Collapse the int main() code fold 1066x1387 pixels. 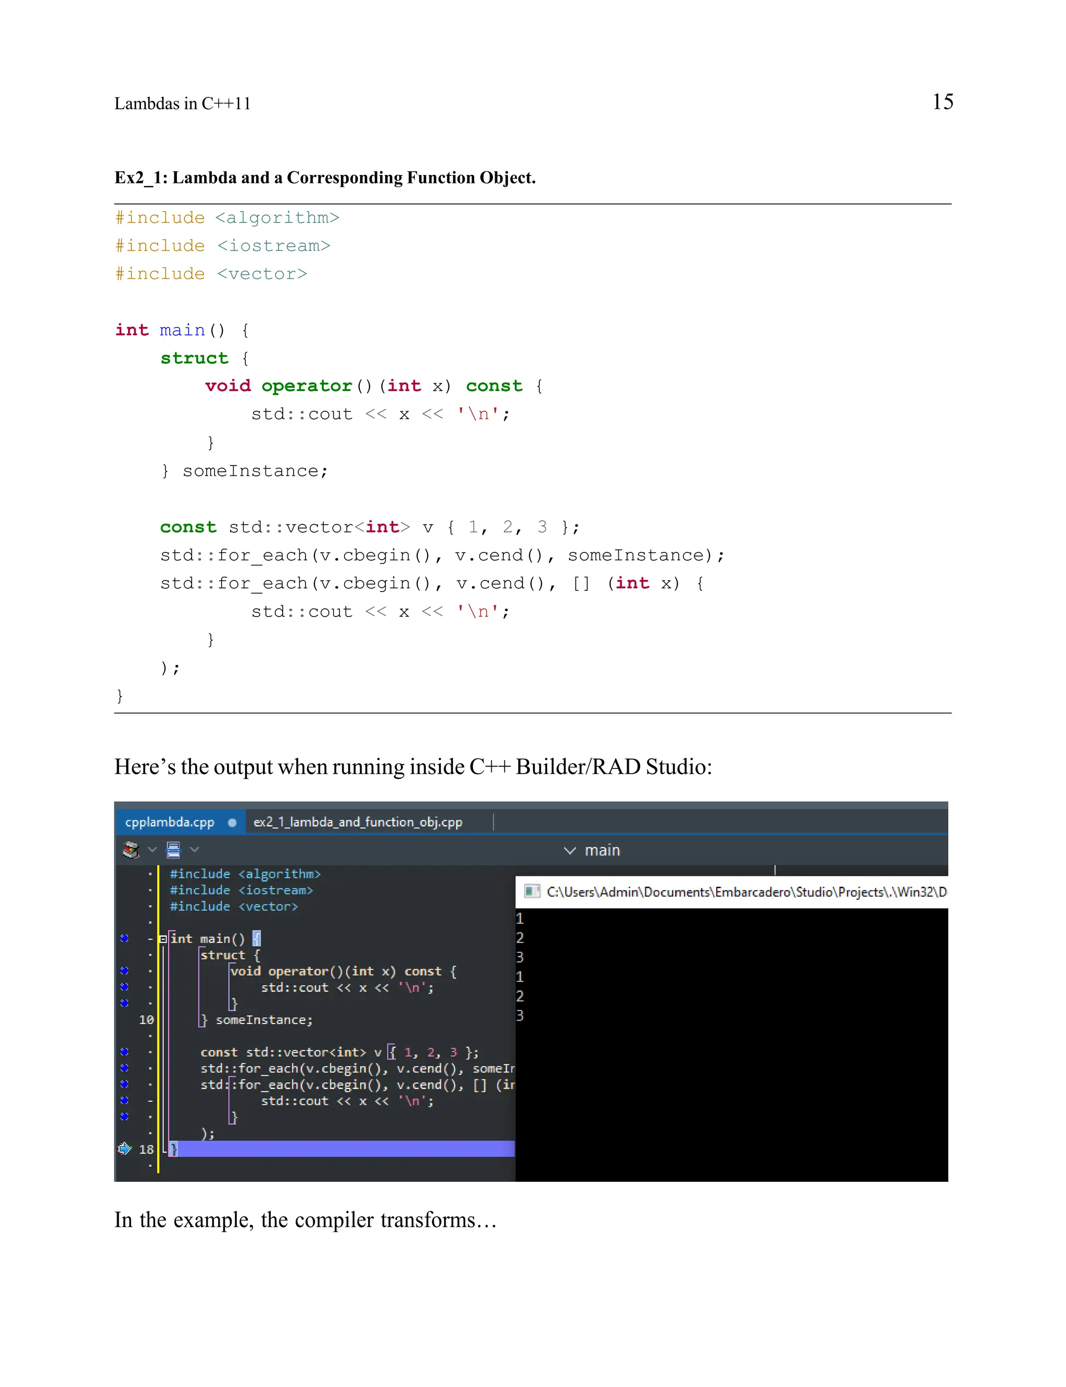tap(163, 939)
